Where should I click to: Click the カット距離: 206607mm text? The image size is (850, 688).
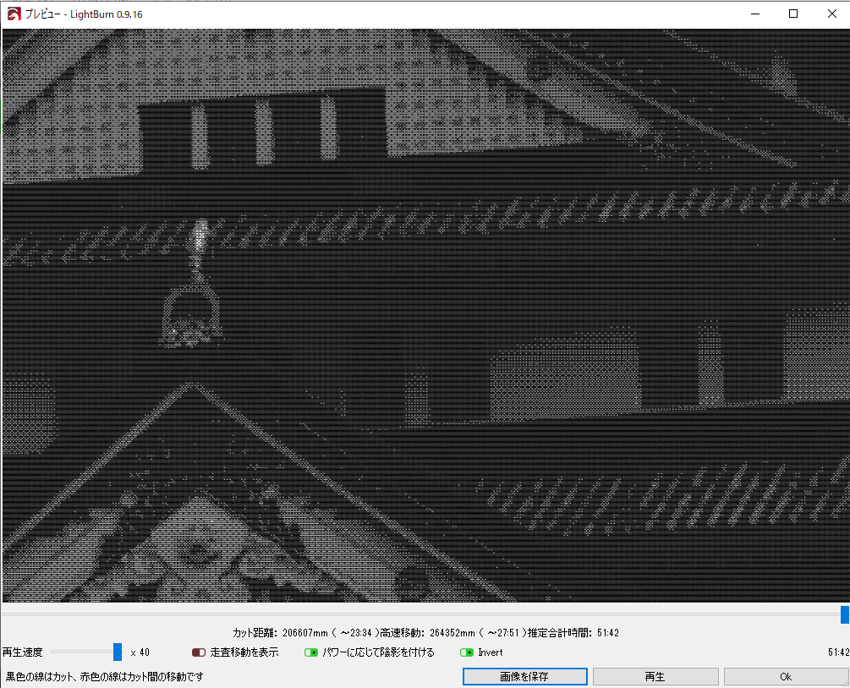coord(281,633)
